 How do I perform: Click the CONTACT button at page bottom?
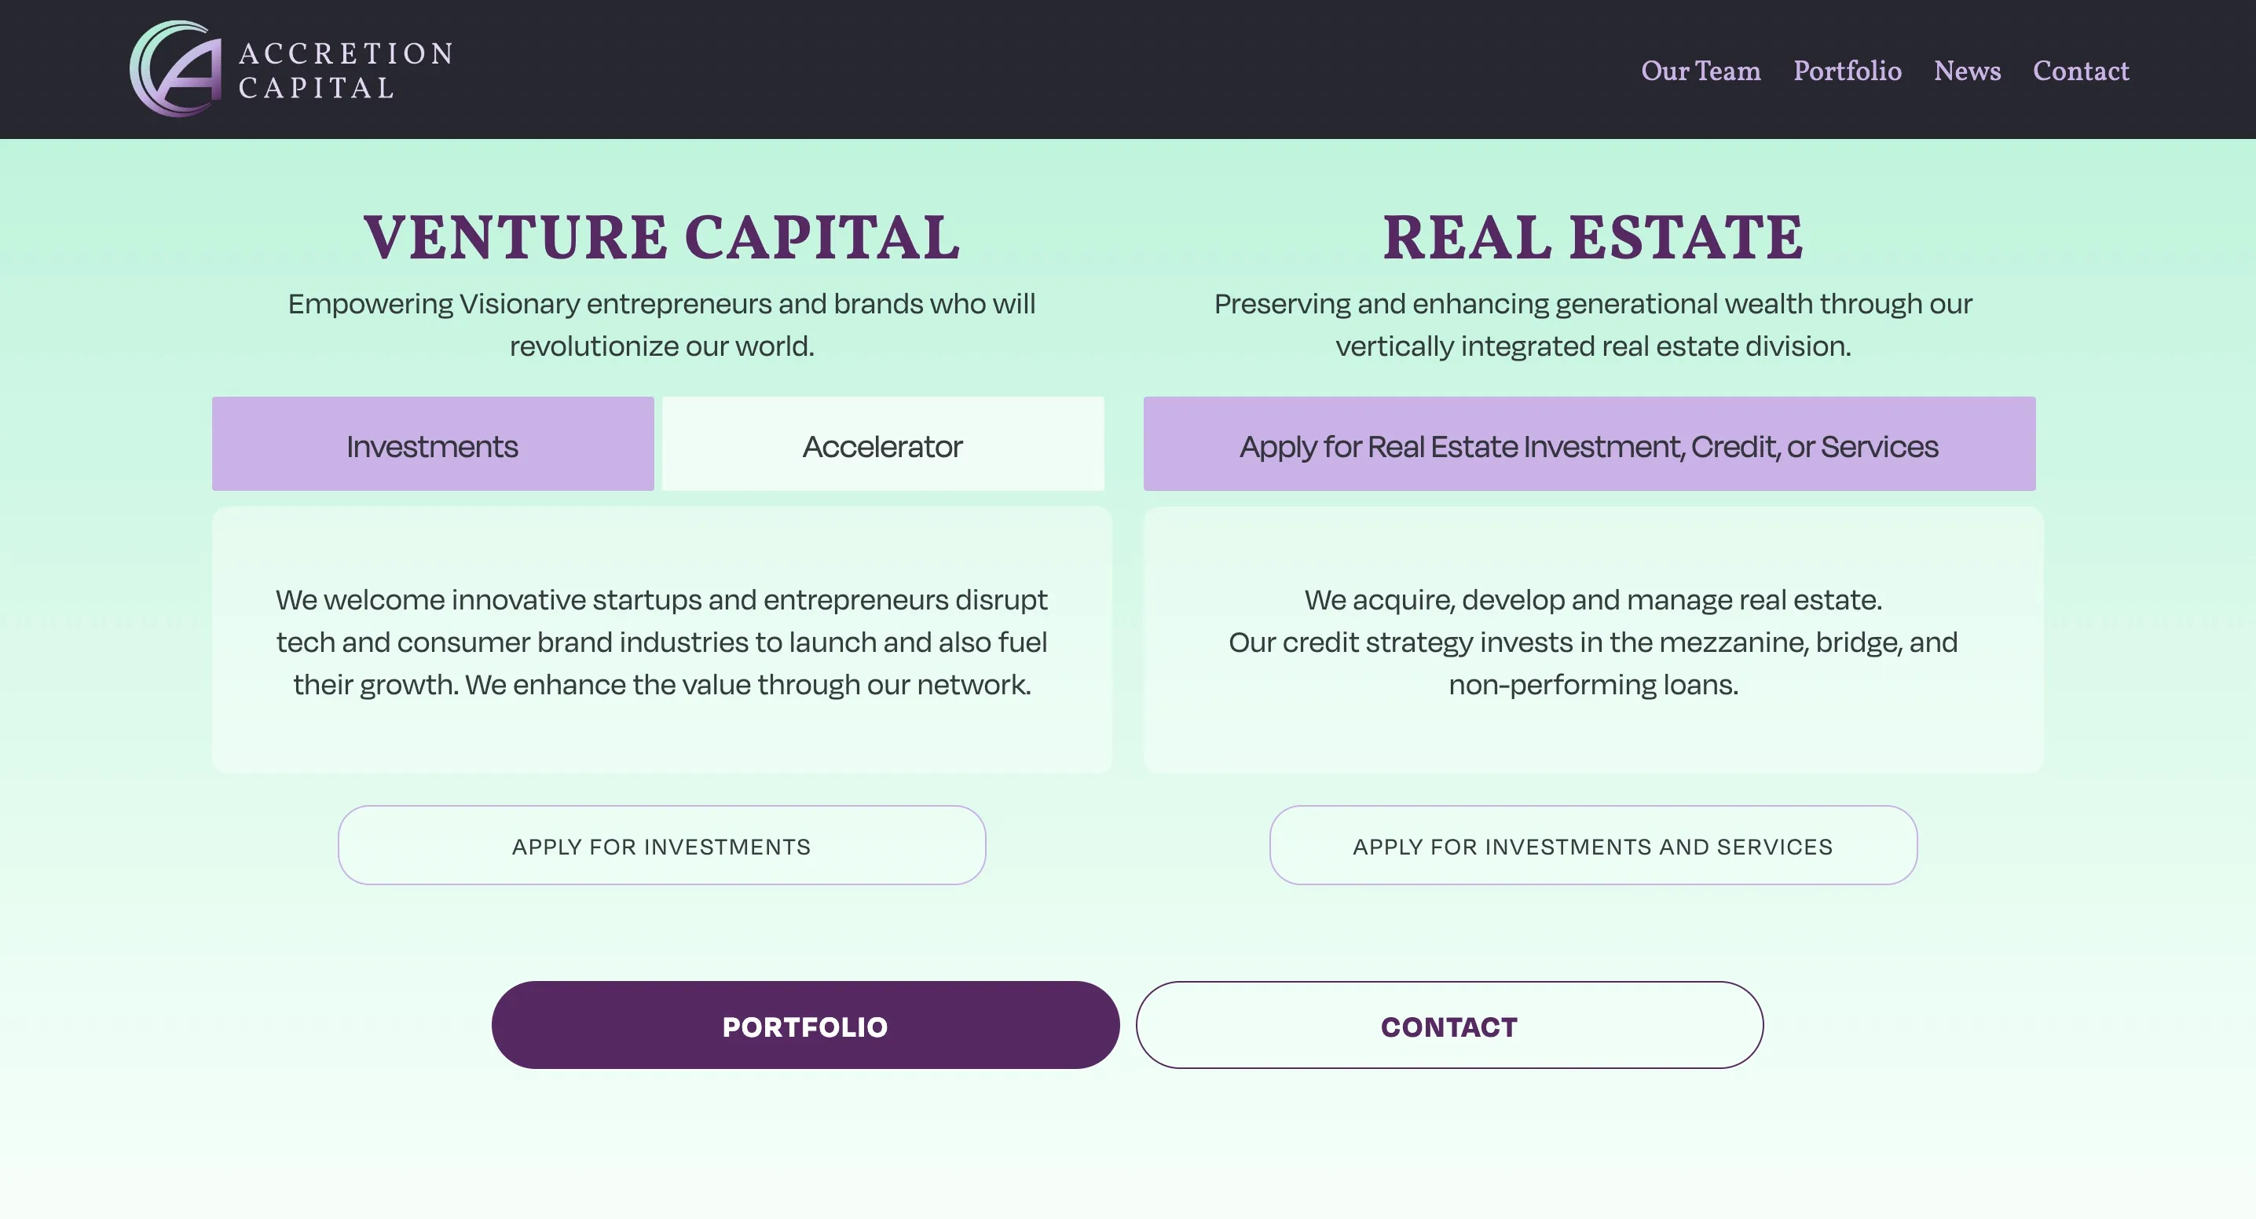(x=1448, y=1024)
